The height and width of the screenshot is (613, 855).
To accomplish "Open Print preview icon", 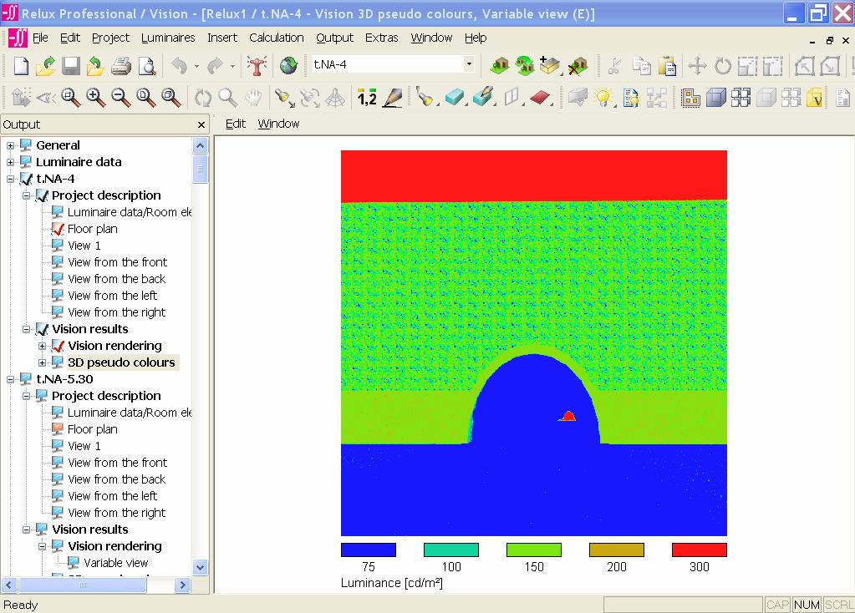I will [x=147, y=66].
